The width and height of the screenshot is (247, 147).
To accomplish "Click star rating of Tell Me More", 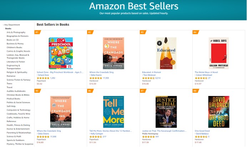I will coord(96,137).
